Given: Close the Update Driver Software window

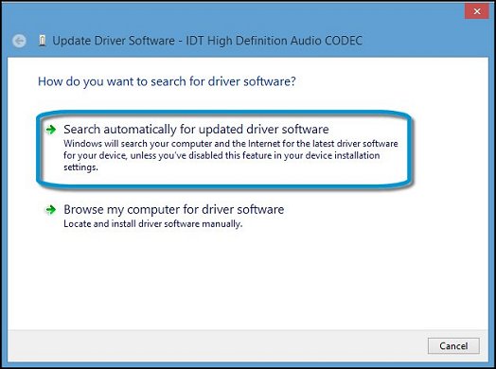Looking at the screenshot, I should tap(477, 11).
